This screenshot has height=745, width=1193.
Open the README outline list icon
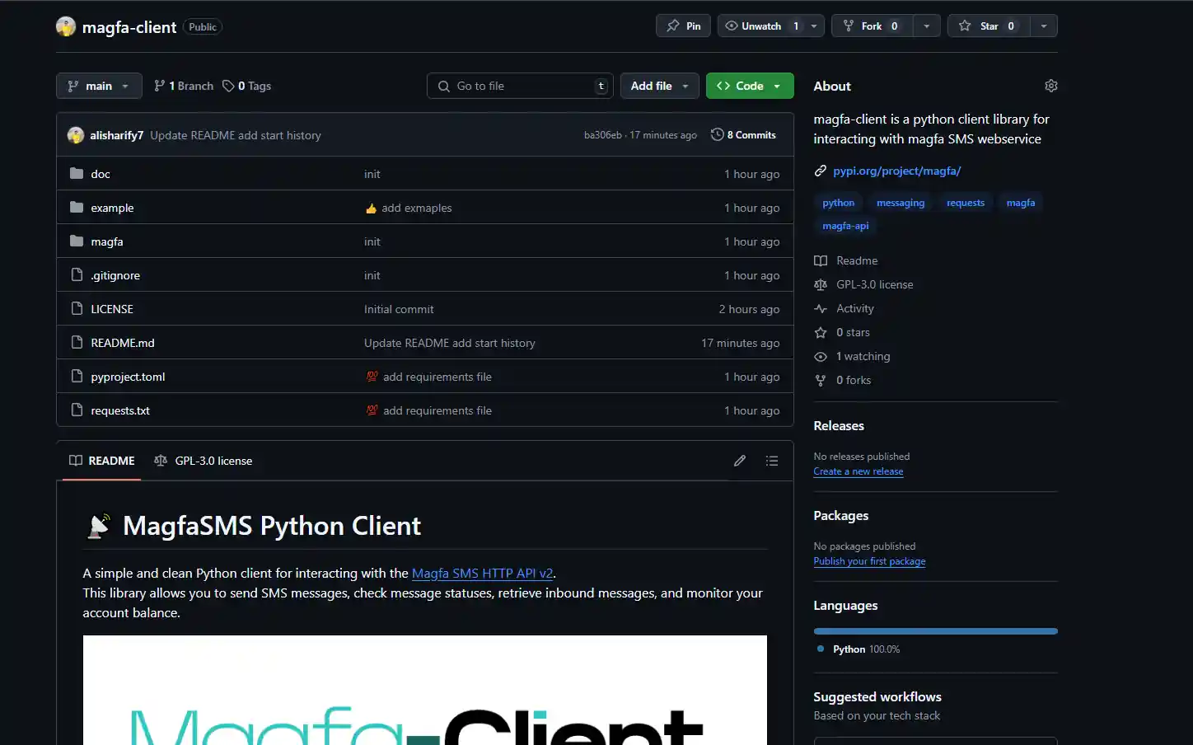coord(771,461)
